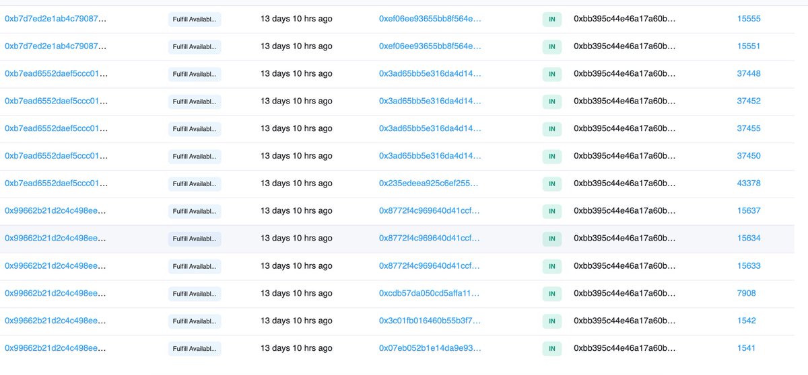
Task: Open transaction hash 0xb7ead6552daef5ccc01 in token 37450 row
Action: coord(56,156)
